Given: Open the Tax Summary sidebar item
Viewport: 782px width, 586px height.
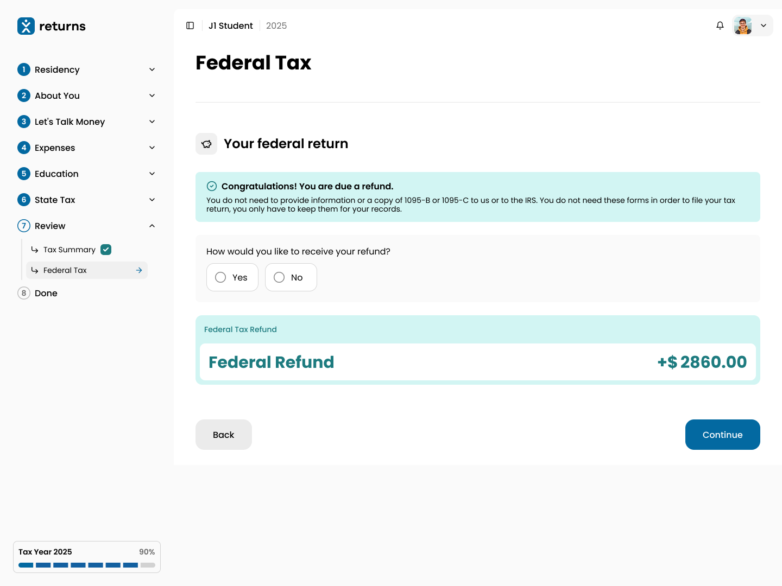Looking at the screenshot, I should click(x=70, y=250).
